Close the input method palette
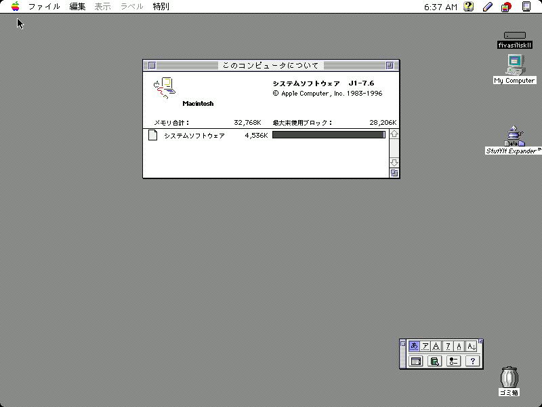Viewport: 542px width, 407px height. [x=402, y=343]
